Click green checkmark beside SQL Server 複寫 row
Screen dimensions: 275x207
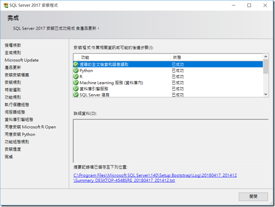76,94
